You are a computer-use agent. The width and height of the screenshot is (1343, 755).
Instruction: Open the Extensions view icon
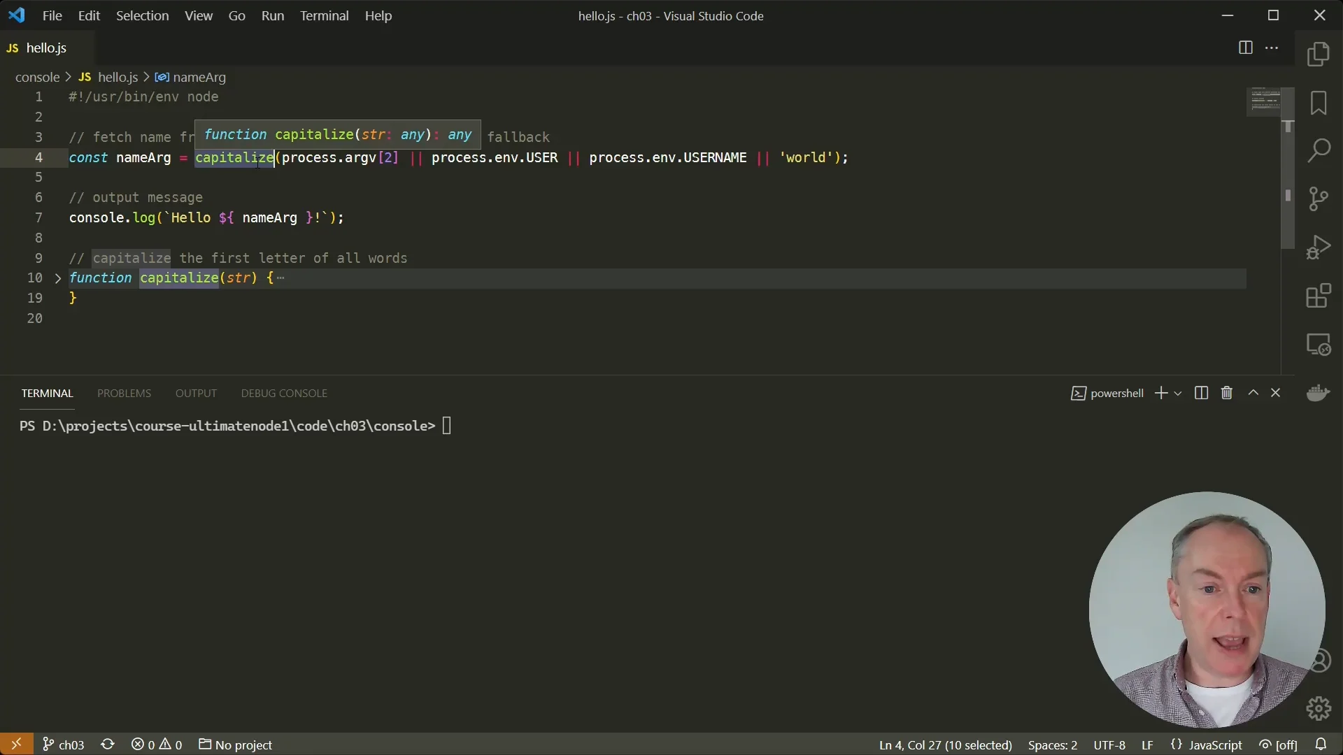[1319, 296]
